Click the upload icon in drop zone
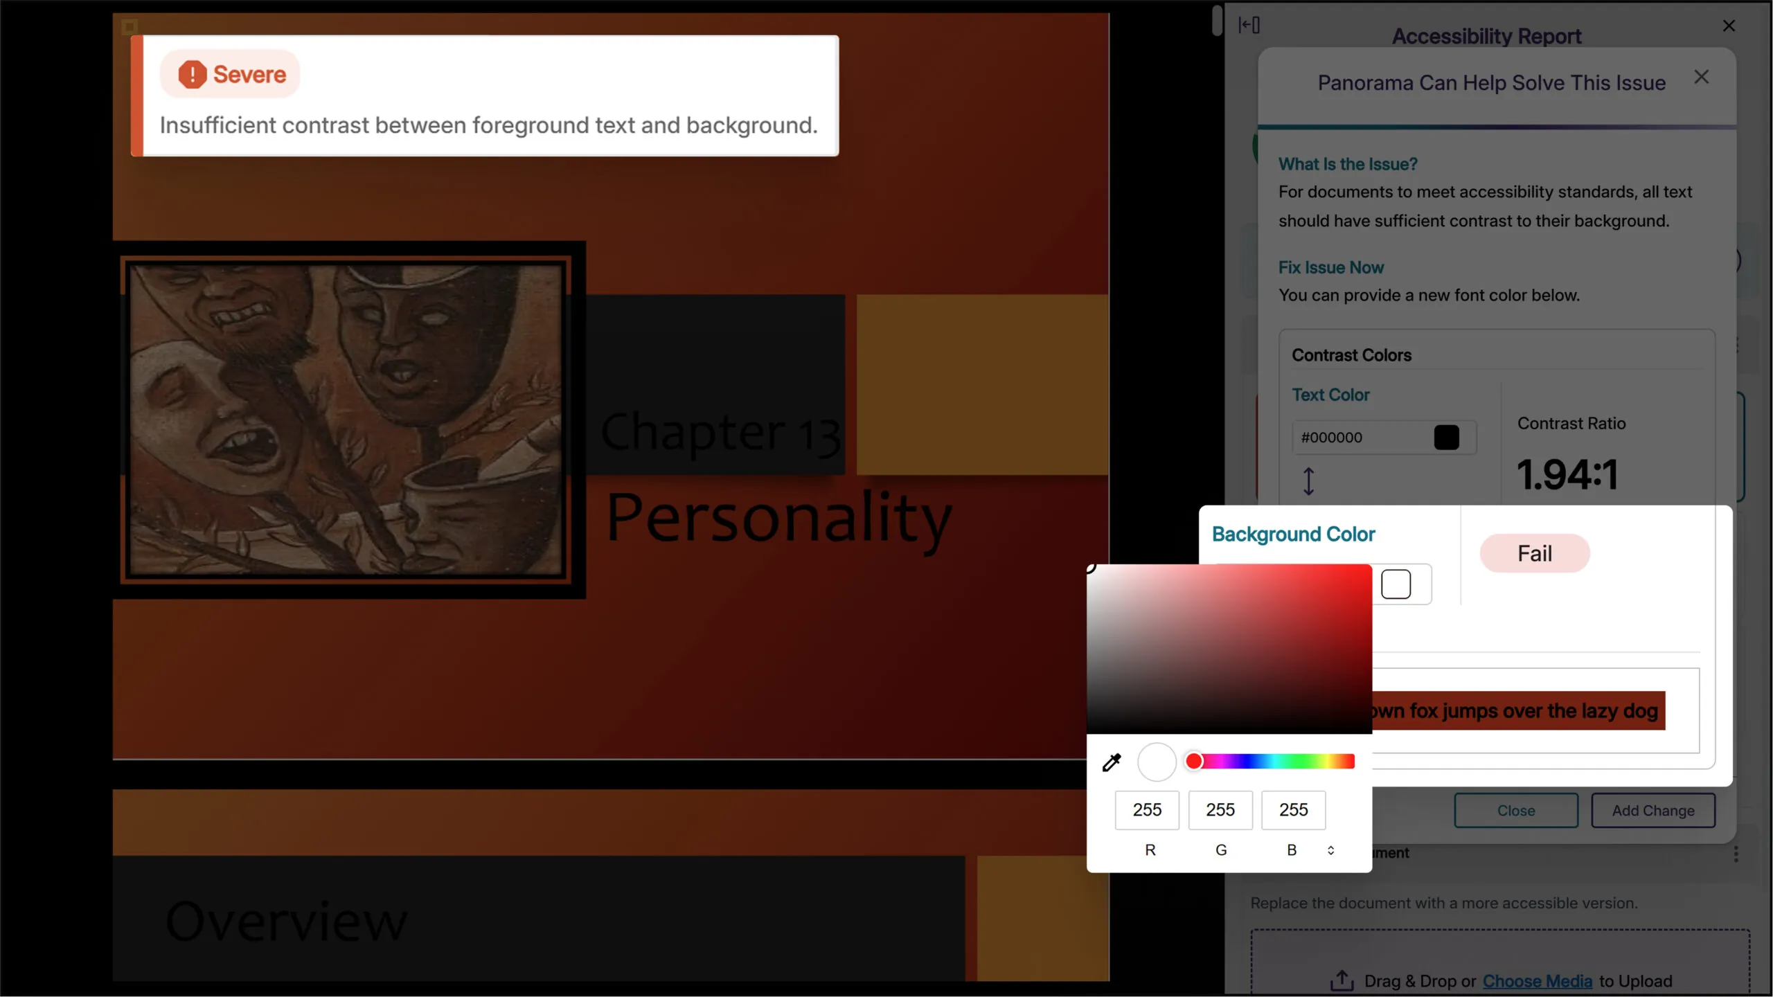Image resolution: width=1773 pixels, height=997 pixels. (x=1342, y=980)
